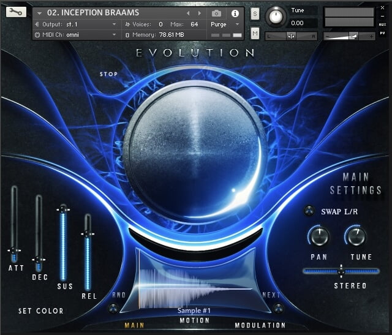Click the REL slider handle
The width and height of the screenshot is (392, 335).
88,234
